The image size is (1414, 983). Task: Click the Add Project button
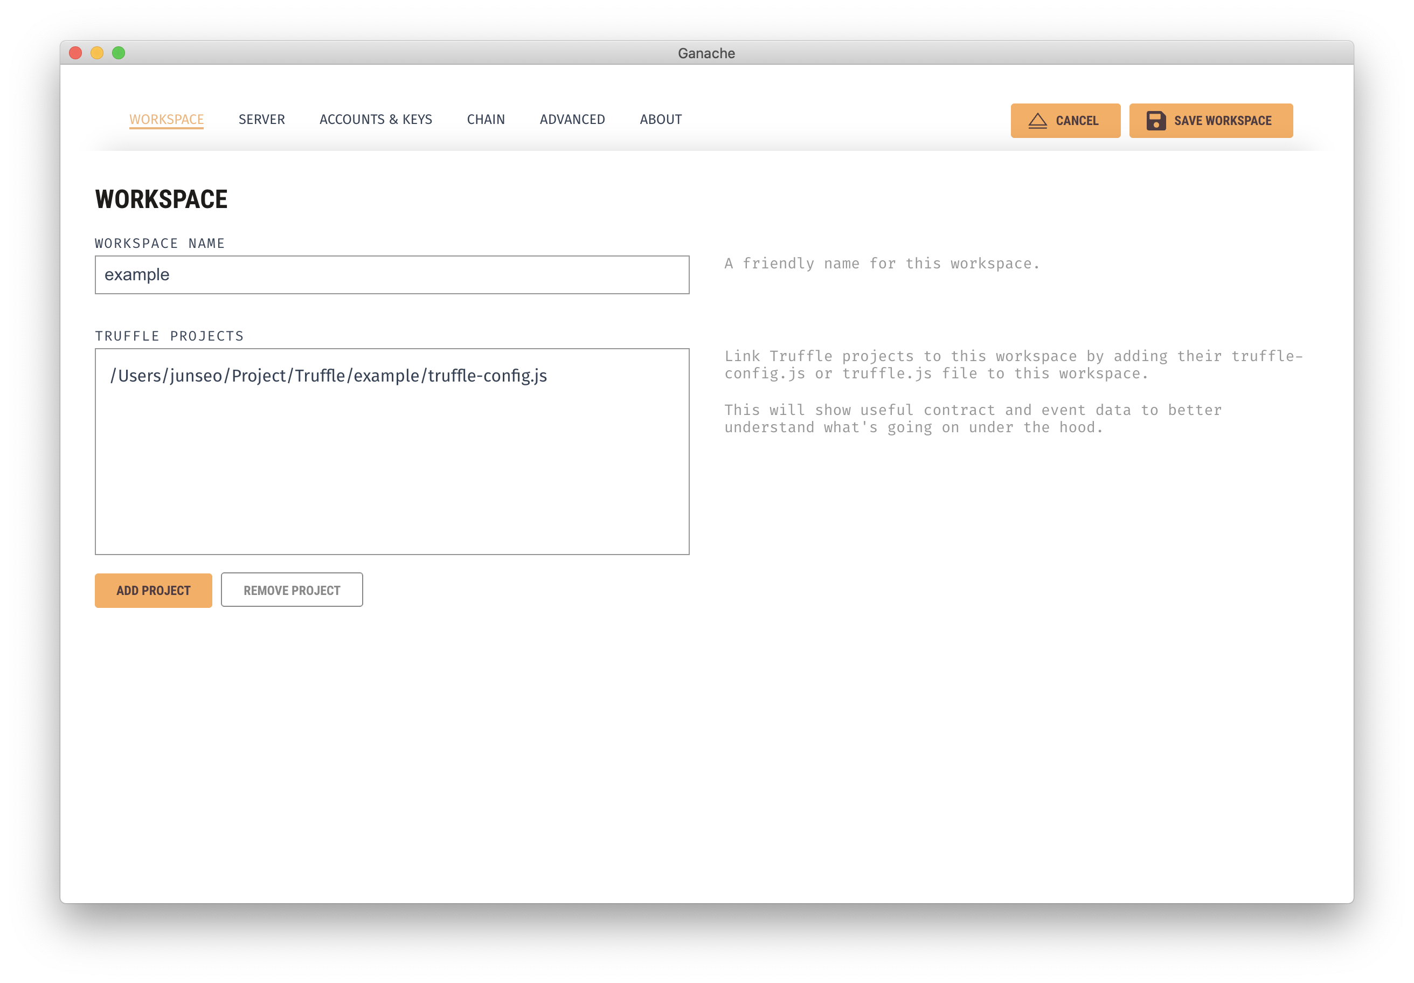[154, 590]
